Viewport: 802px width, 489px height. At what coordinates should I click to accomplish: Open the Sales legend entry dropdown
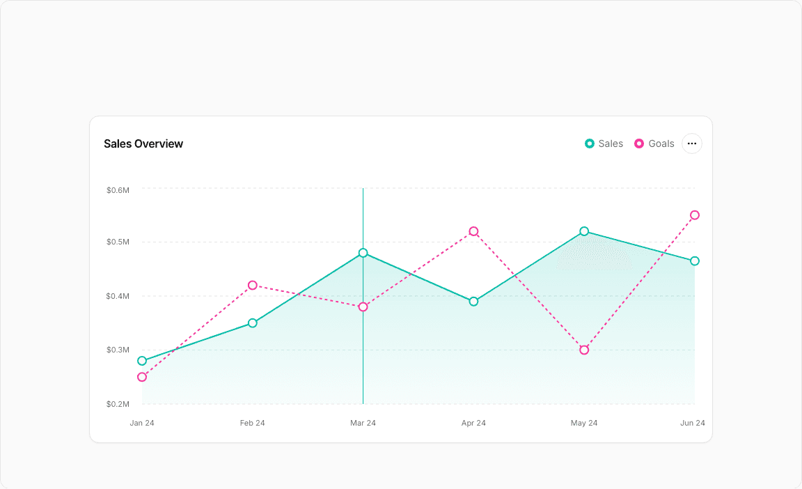pyautogui.click(x=604, y=143)
